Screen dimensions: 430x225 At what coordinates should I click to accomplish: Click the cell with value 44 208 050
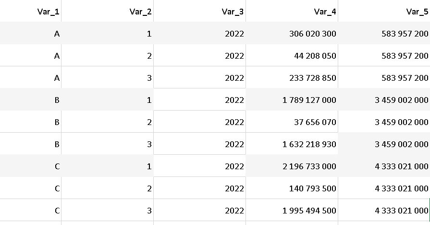click(315, 56)
